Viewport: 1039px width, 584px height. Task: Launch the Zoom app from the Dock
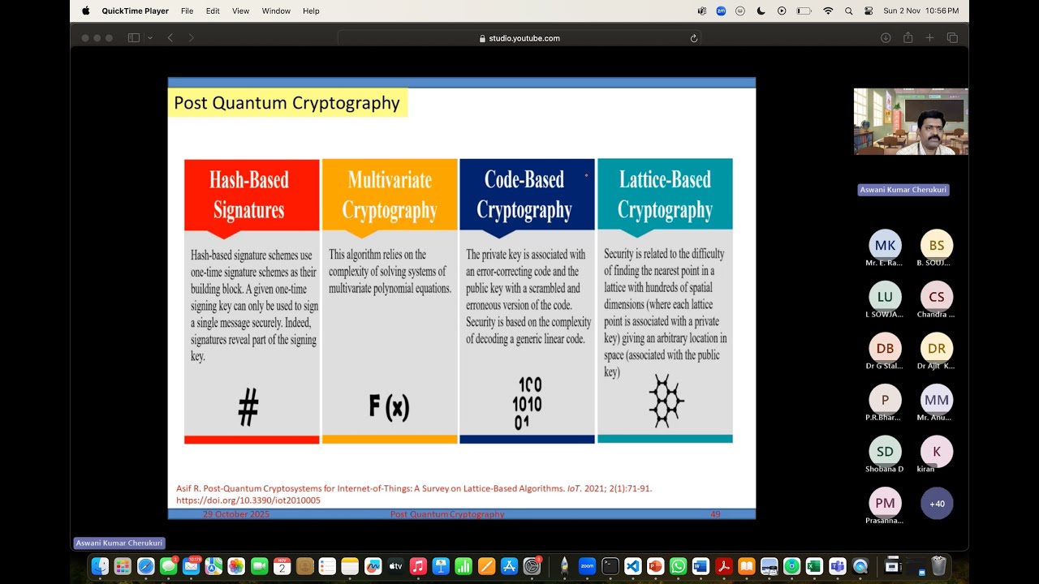point(586,565)
